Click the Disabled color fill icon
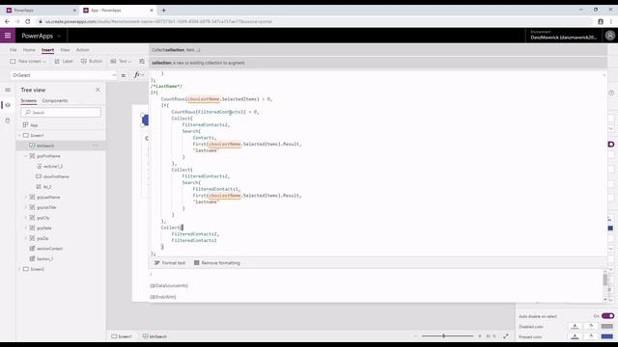 coord(591,326)
